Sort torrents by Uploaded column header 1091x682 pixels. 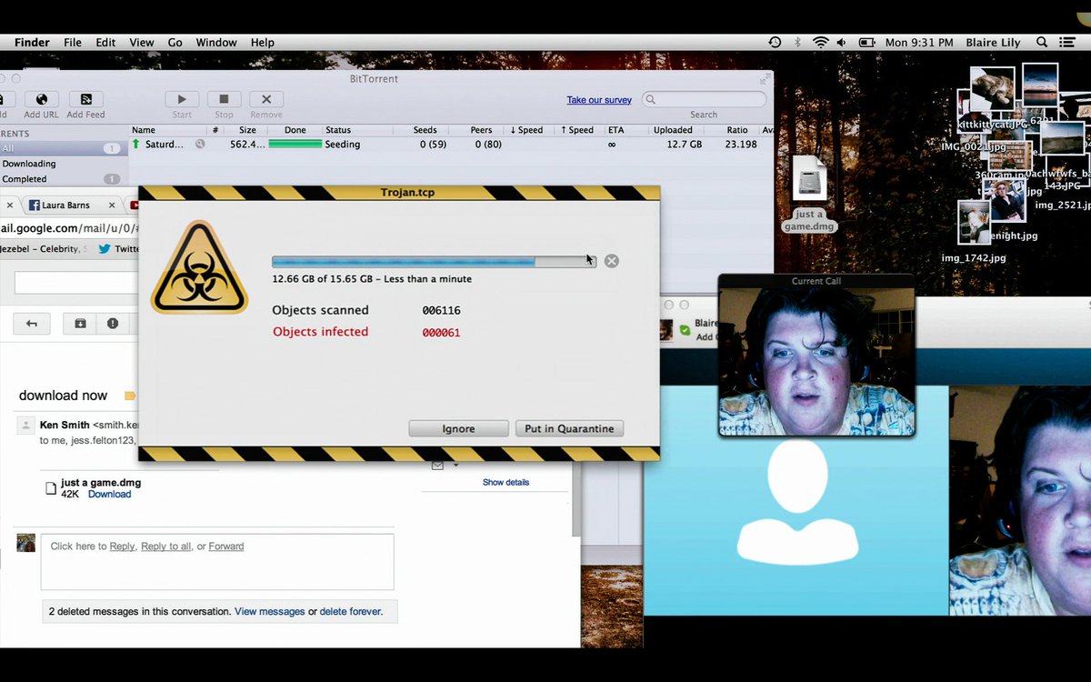(x=673, y=130)
